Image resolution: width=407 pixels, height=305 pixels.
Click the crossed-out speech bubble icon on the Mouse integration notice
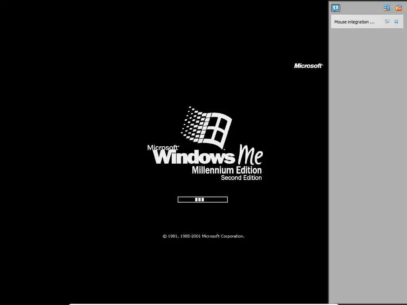pyautogui.click(x=387, y=21)
